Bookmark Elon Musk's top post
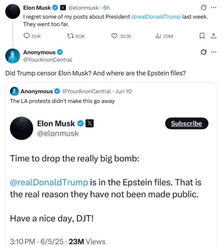 point(202,36)
